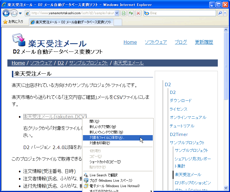The width and height of the screenshot is (230, 192).
Task: Click the Compatibility View icon
Action: [x=124, y=13]
